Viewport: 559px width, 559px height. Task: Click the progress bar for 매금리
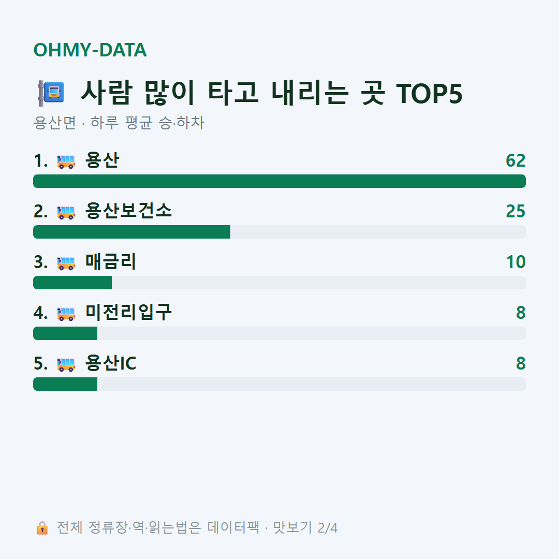pyautogui.click(x=279, y=283)
